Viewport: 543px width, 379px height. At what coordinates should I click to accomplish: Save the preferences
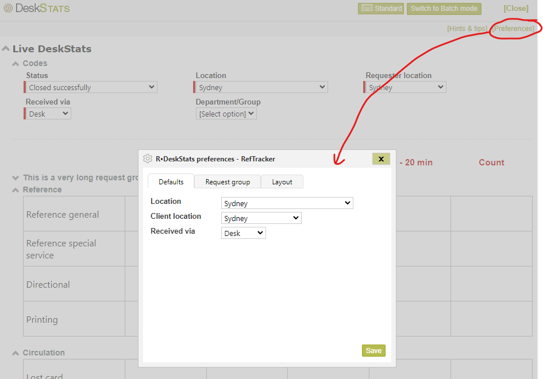[373, 351]
